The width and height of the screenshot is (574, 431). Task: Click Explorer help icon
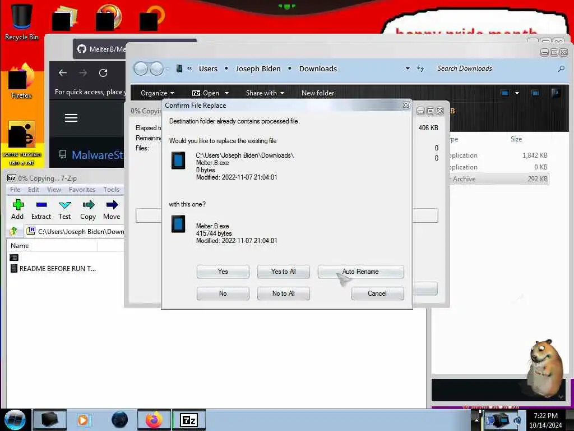tap(556, 93)
